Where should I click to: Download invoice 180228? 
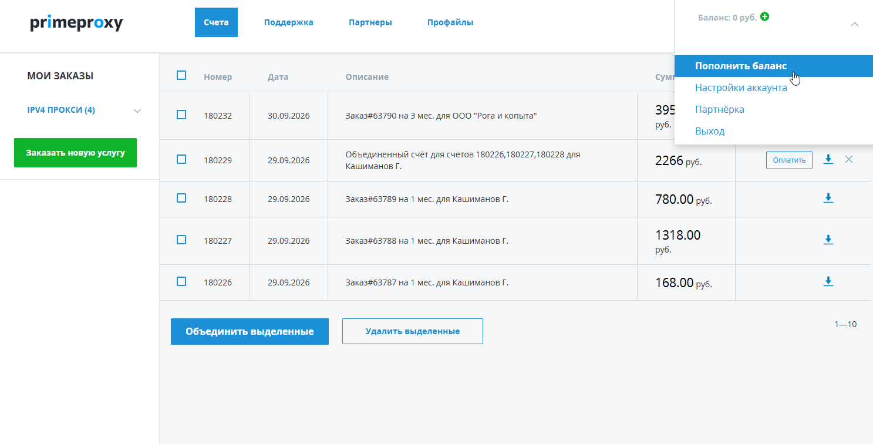point(828,198)
